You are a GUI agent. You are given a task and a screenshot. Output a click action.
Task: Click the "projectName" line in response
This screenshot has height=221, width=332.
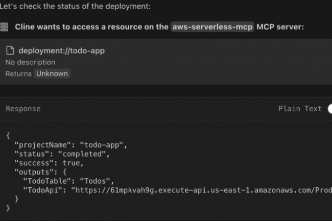click(x=70, y=144)
